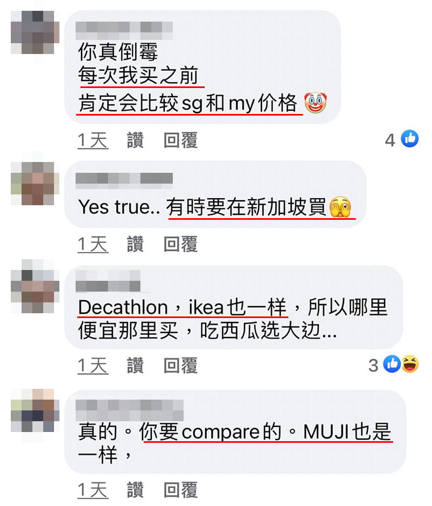The image size is (432, 506).
Task: Click 讚 under the Decathlon comment
Action: [135, 366]
